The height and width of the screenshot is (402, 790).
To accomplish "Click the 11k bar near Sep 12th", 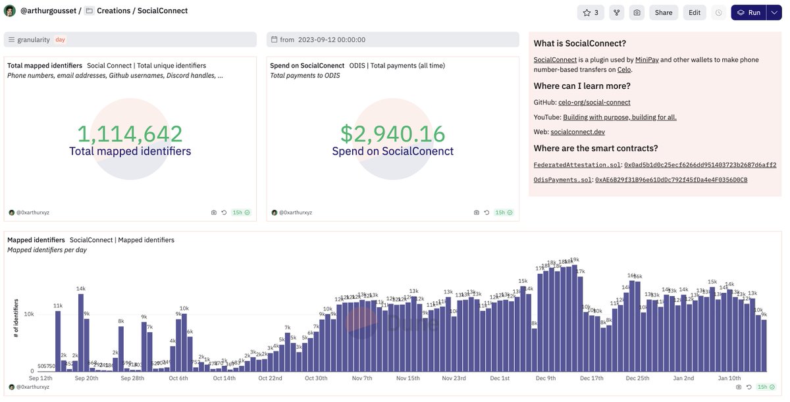I will [58, 341].
